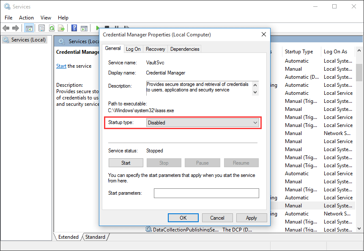Close the Credential Manager Properties dialog
Screen dimensions: 364x251
tap(264, 34)
